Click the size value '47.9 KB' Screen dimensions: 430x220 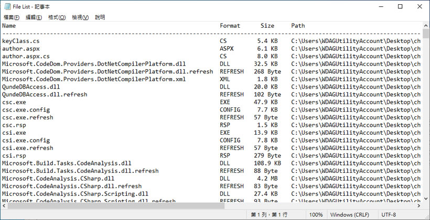(x=266, y=102)
